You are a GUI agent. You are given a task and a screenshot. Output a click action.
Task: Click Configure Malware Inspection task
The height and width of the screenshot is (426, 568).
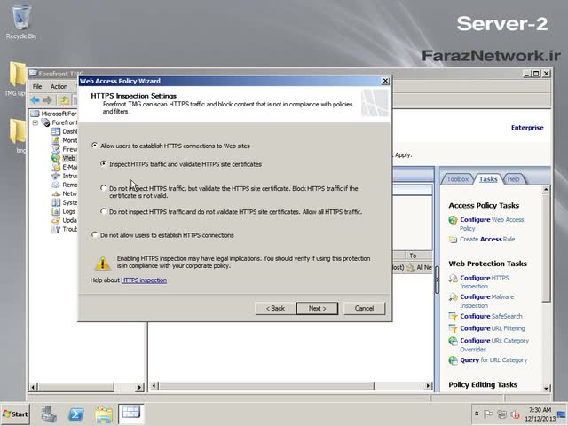[x=487, y=301]
